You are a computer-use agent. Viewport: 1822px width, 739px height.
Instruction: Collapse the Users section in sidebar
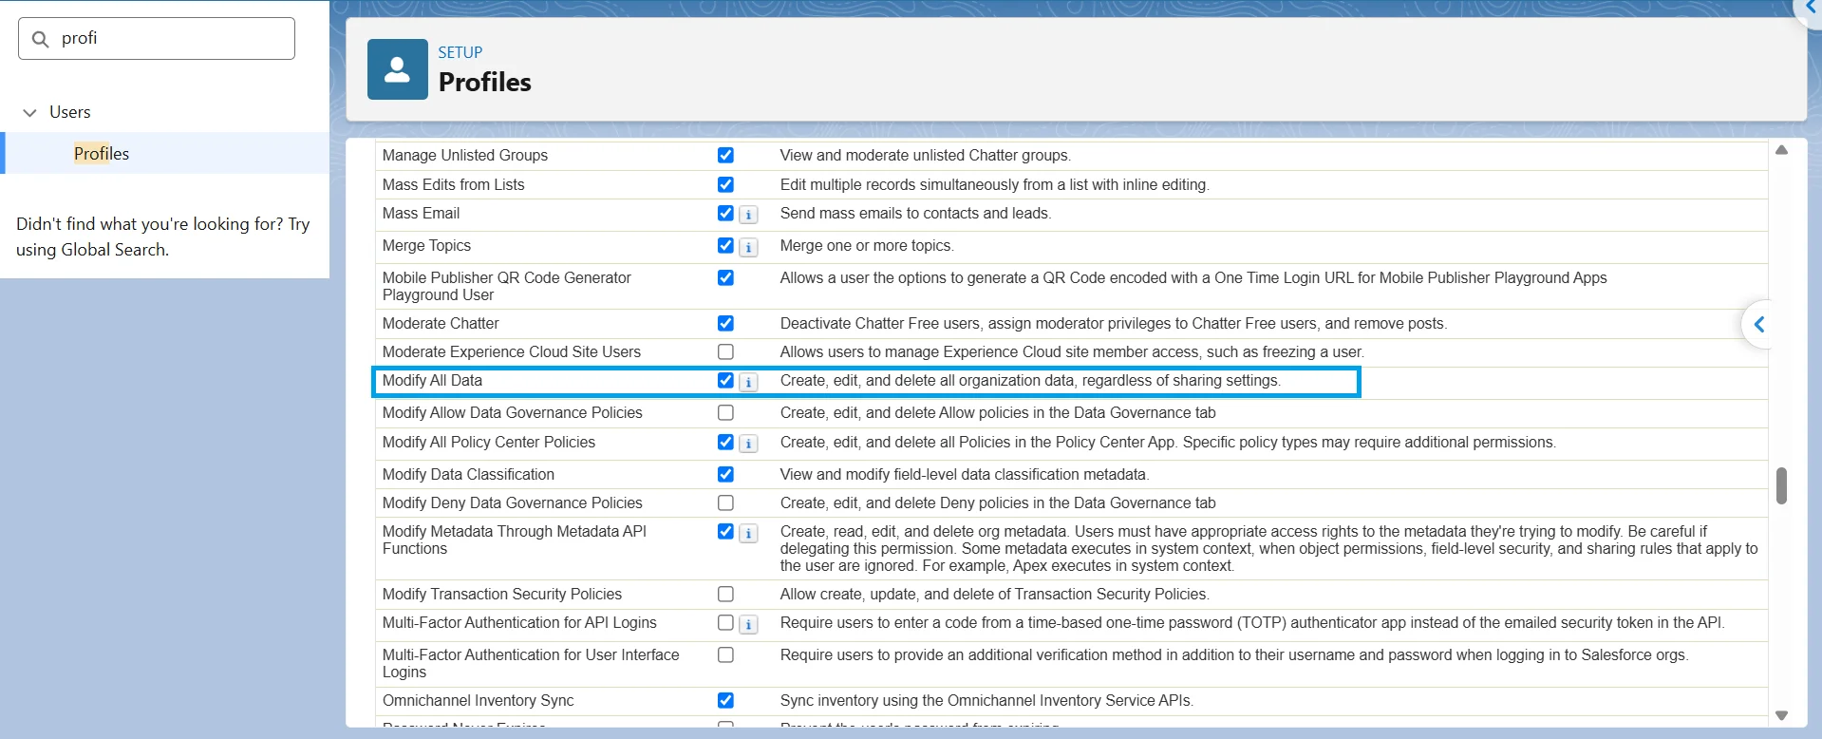coord(29,112)
